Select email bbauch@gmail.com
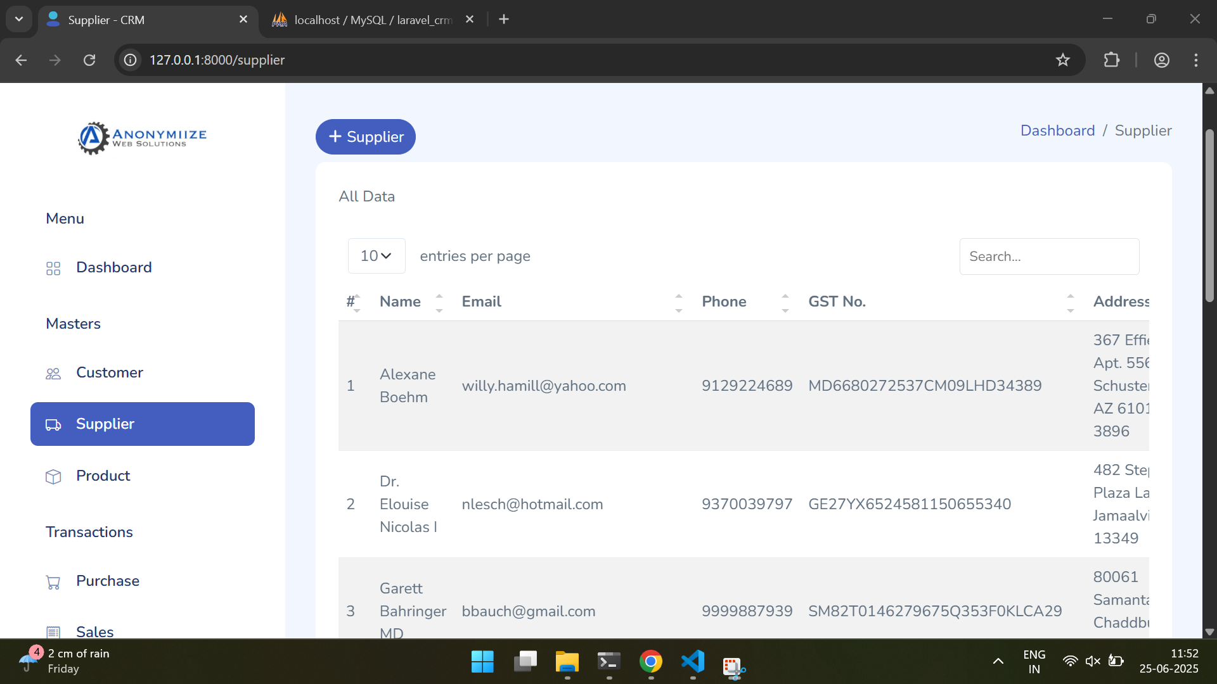Screen dimensions: 1217x684 [x=529, y=612]
